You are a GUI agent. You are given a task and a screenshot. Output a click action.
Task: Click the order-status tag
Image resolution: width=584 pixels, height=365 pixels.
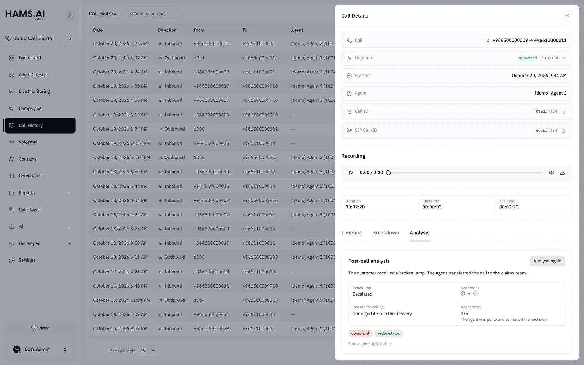[x=388, y=333]
